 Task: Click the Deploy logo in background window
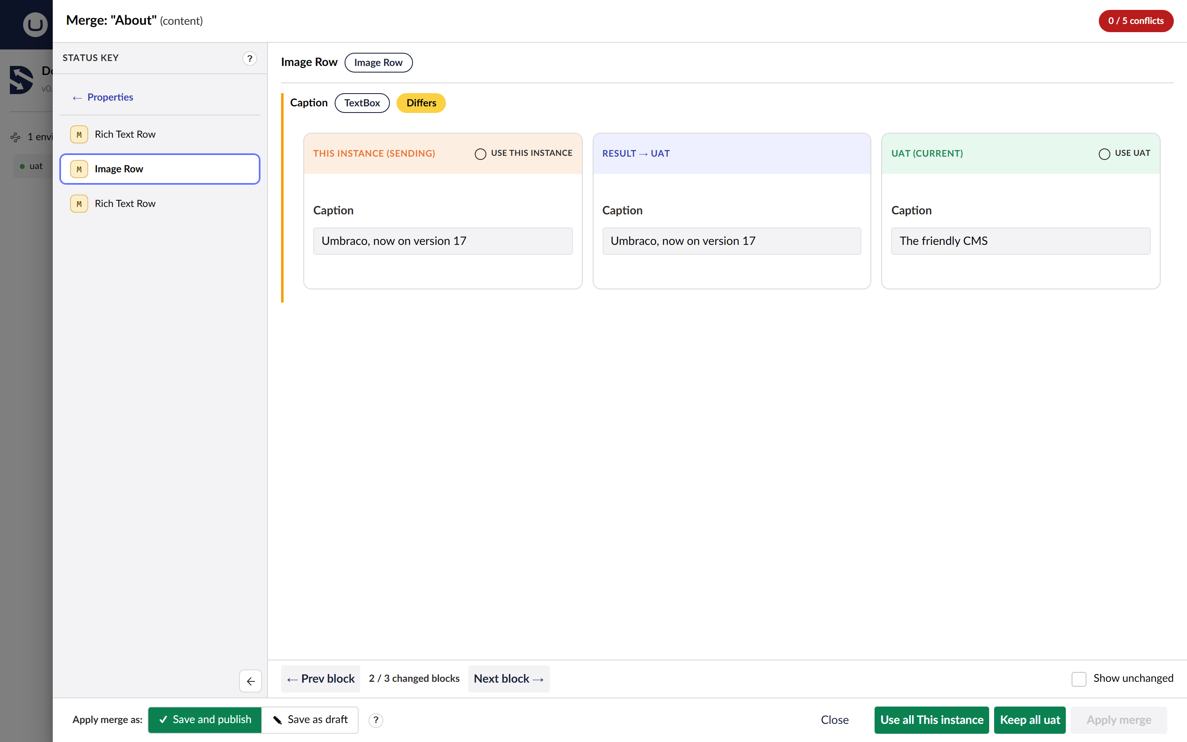click(21, 80)
